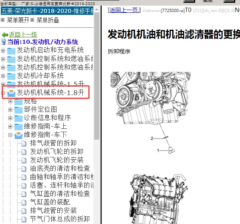240x224 pixels.
Task: Click the folder icon of 发动机冷却系统
Action: pyautogui.click(x=11, y=76)
